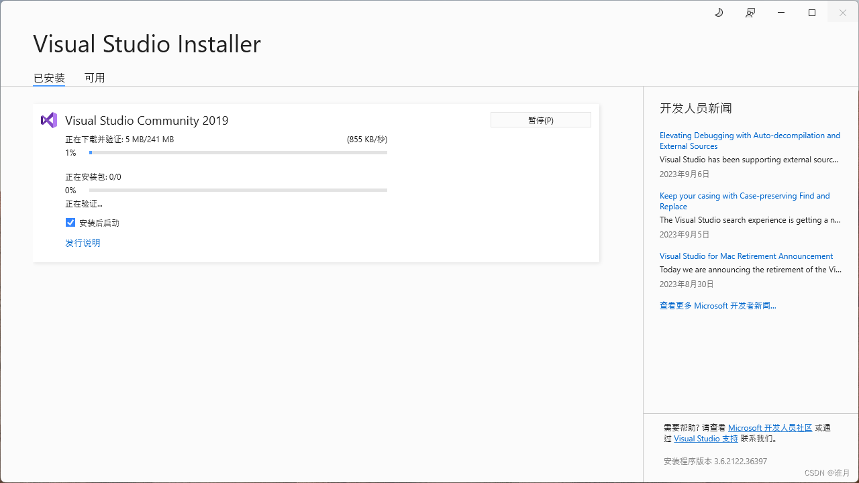Click the date 2023年8月30日

click(687, 284)
